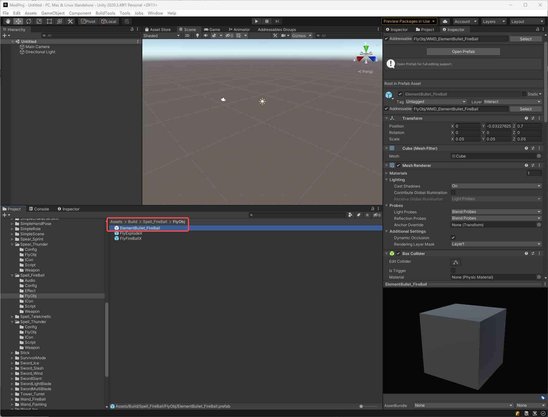Open the GameObject menu
This screenshot has height=417, width=548.
point(53,13)
